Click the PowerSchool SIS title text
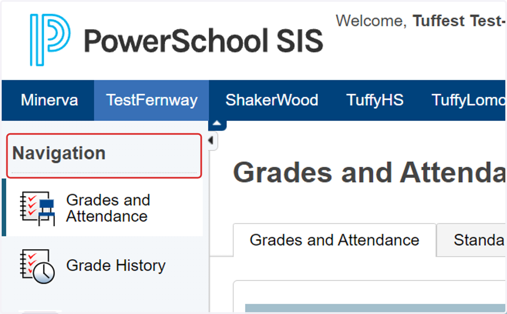507x314 pixels. [203, 41]
